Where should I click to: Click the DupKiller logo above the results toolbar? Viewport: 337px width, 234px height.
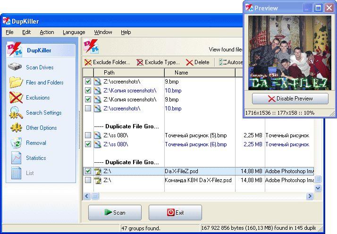(x=91, y=46)
